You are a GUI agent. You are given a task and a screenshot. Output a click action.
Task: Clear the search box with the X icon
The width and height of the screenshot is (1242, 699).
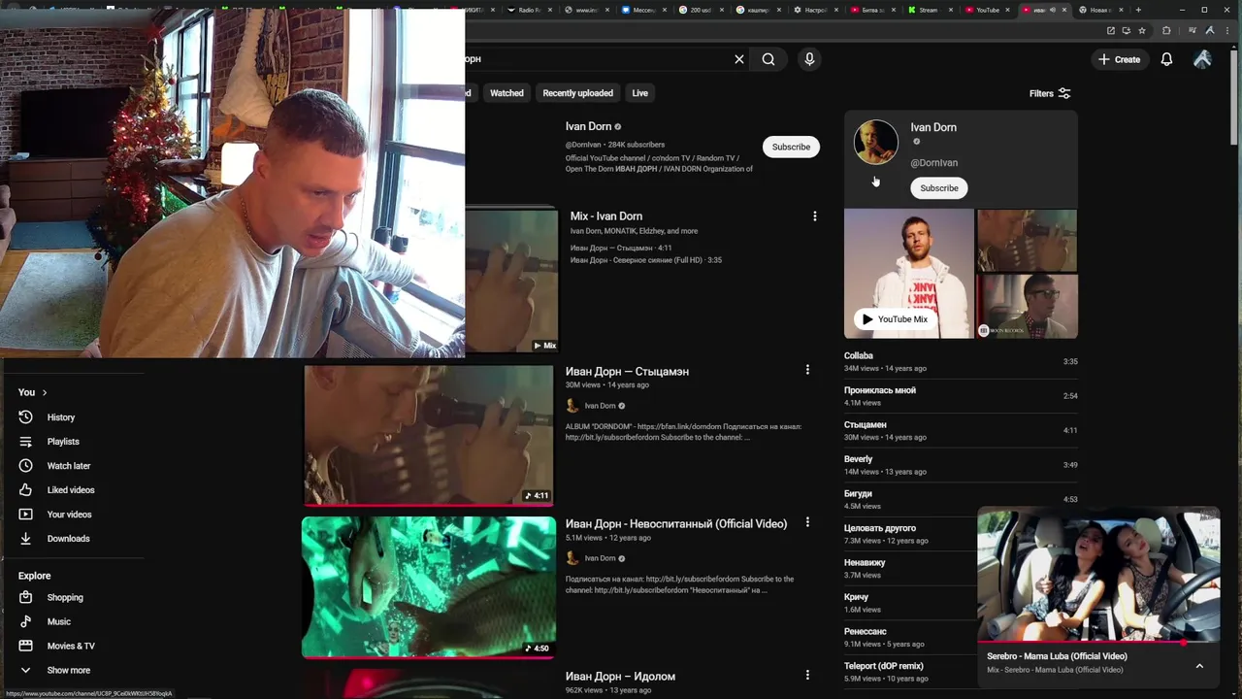(739, 59)
